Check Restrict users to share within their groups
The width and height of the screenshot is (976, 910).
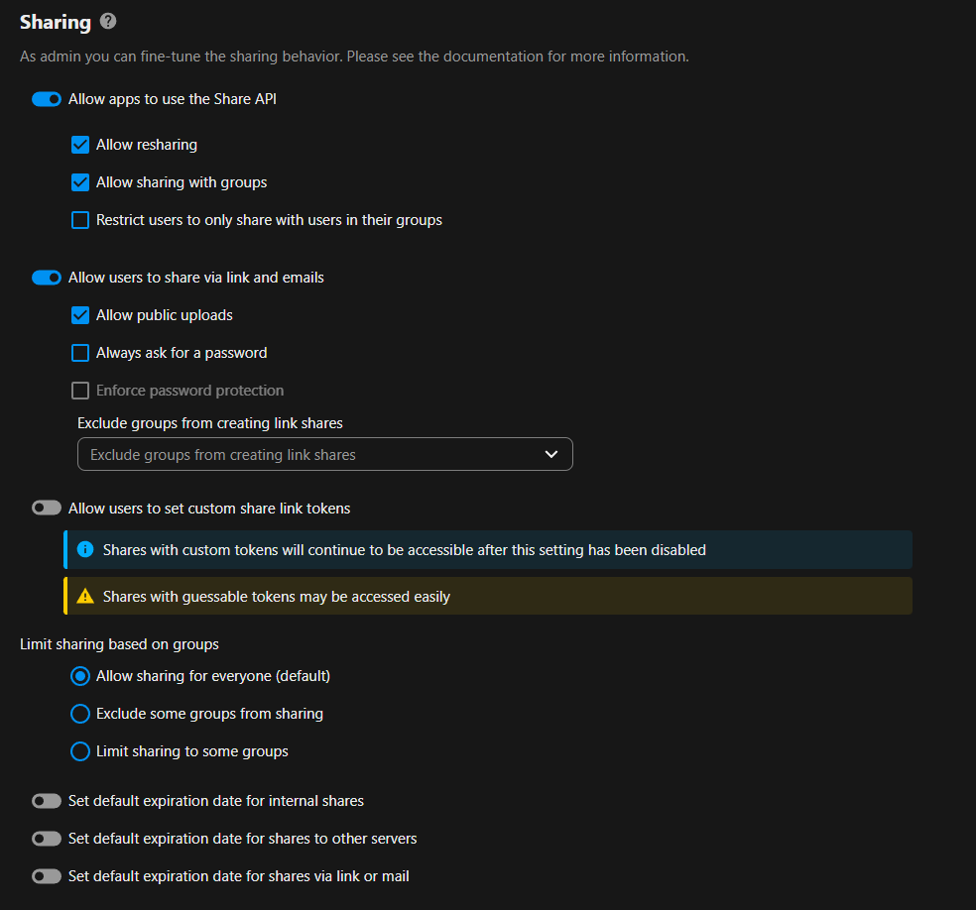(x=80, y=220)
